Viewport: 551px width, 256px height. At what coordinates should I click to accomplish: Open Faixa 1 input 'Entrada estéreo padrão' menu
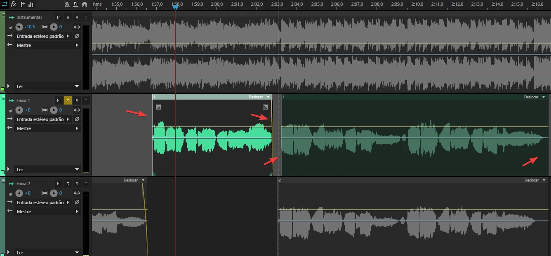[x=43, y=119]
